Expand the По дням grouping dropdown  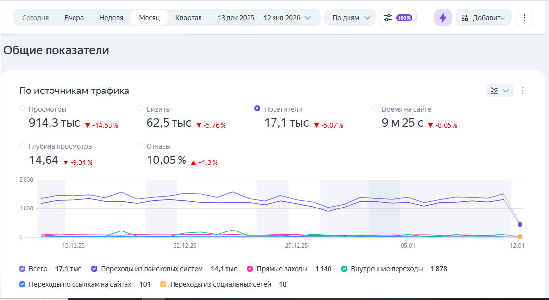[350, 18]
